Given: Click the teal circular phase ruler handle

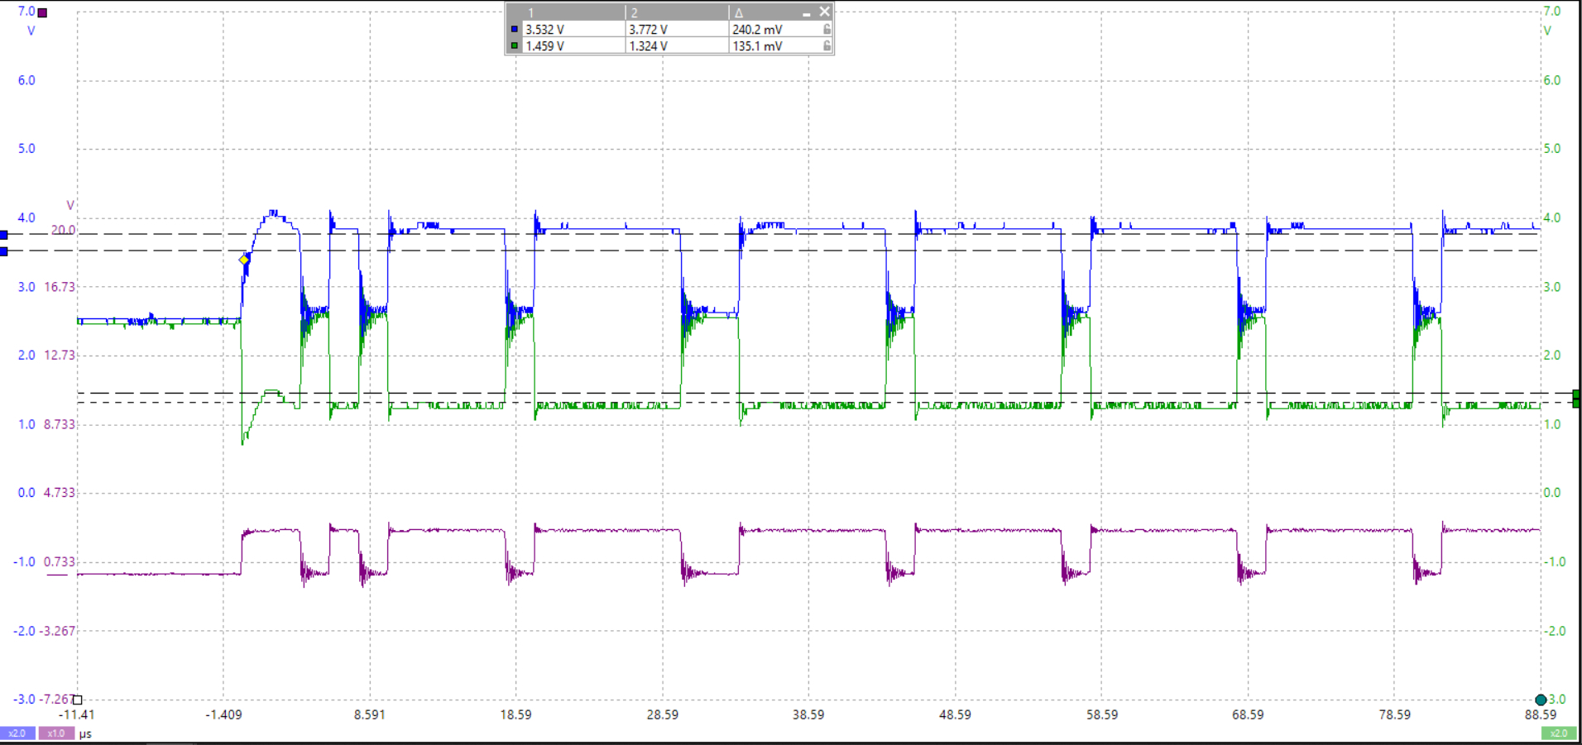Looking at the screenshot, I should (1541, 700).
